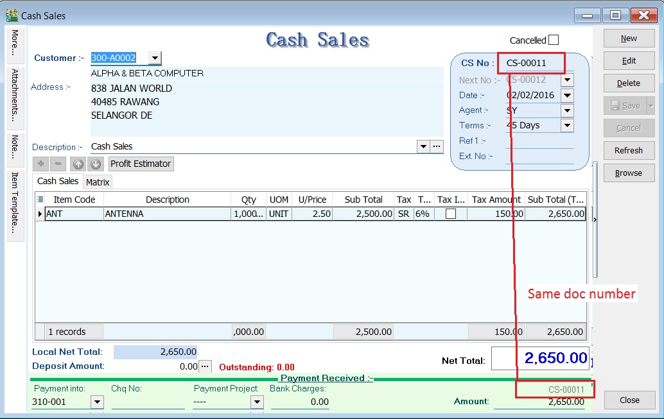The height and width of the screenshot is (419, 664).
Task: Click the Browse button
Action: pos(629,173)
